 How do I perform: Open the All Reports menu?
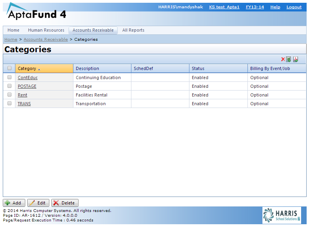pyautogui.click(x=133, y=30)
